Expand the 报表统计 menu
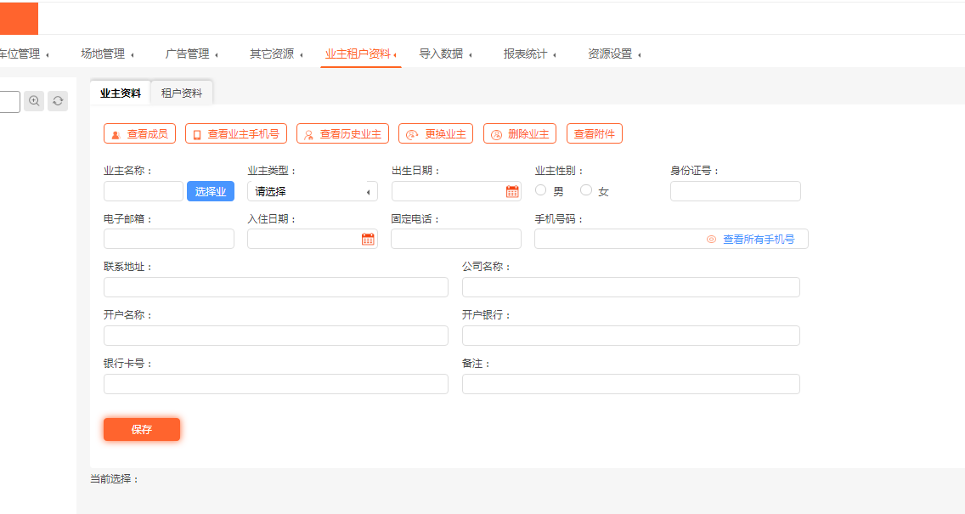This screenshot has height=514, width=965. pyautogui.click(x=529, y=54)
